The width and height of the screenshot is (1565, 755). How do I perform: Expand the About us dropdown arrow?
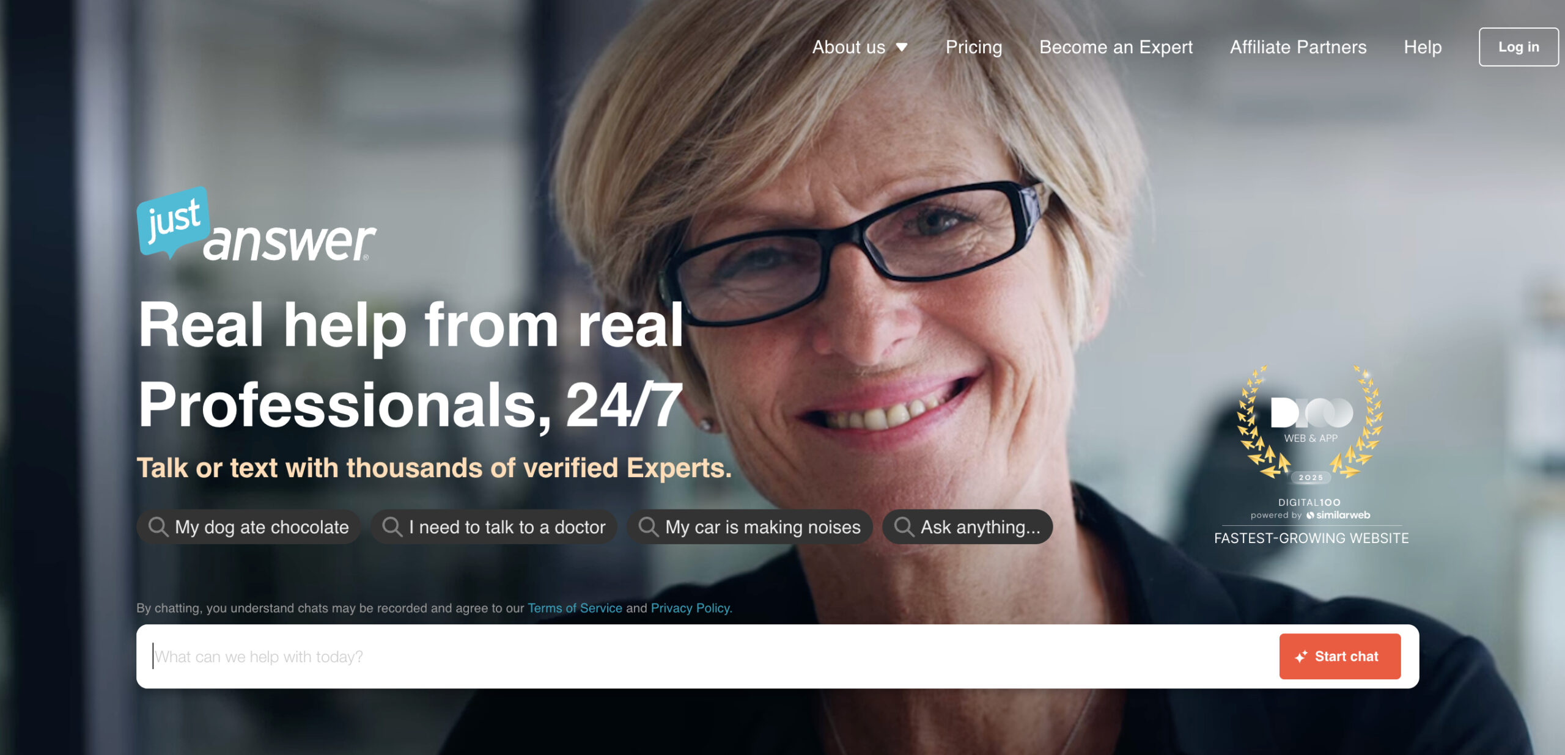pos(902,47)
